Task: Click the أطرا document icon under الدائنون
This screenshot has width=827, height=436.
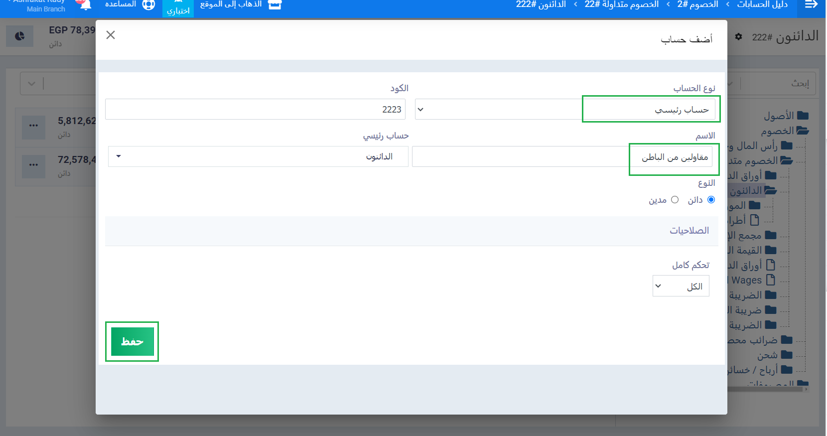Action: point(754,220)
